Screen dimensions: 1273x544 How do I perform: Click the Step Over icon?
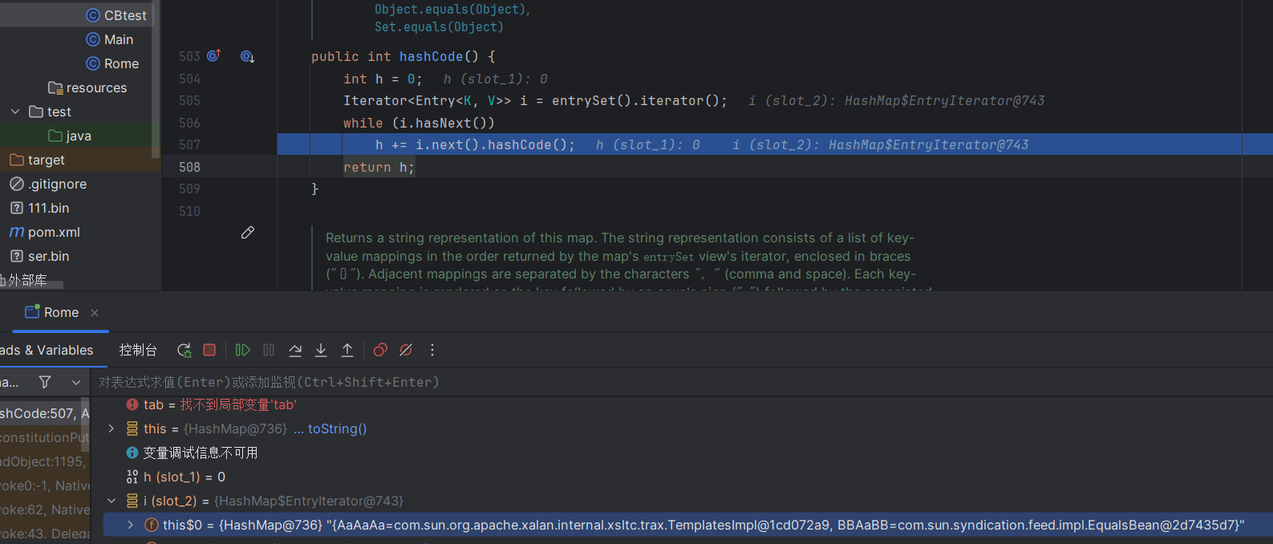pyautogui.click(x=295, y=350)
